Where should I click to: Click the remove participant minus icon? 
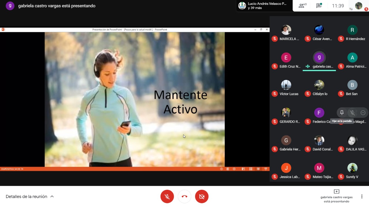[x=363, y=113]
